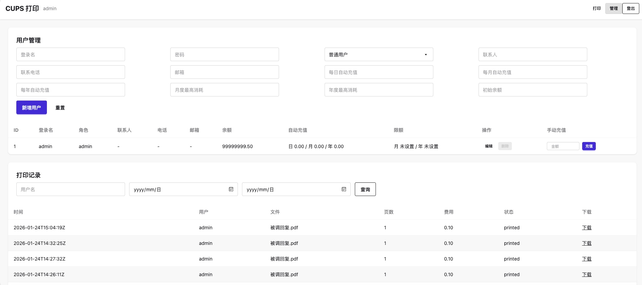Download the file printed at 2026-01-24T14:27:32Z
Image resolution: width=642 pixels, height=285 pixels.
(x=587, y=259)
